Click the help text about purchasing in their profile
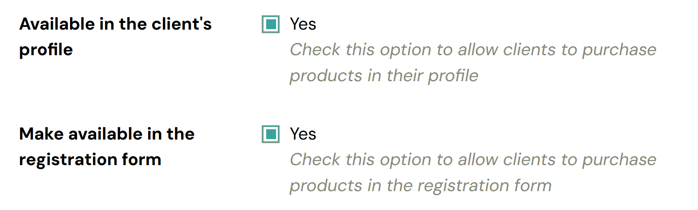 (473, 62)
